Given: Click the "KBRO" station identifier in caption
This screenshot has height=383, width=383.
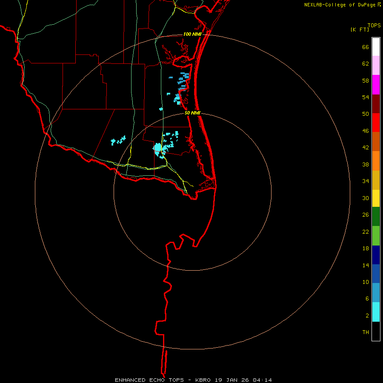Looking at the screenshot, I should coord(203,380).
